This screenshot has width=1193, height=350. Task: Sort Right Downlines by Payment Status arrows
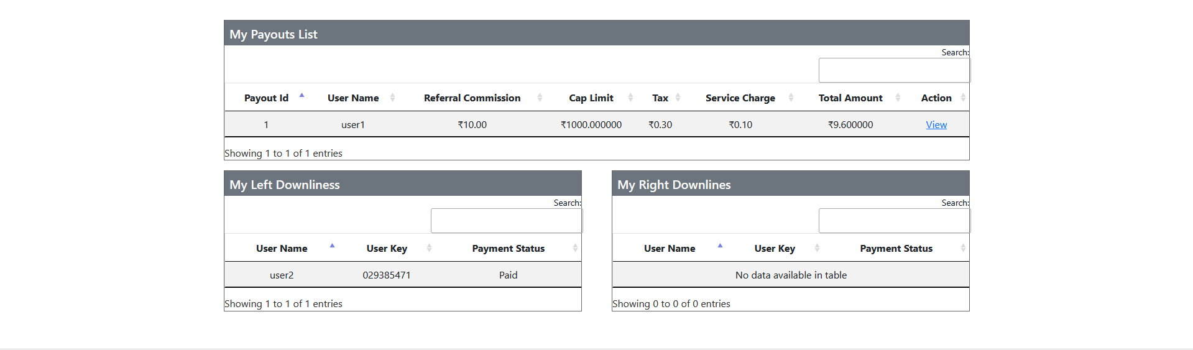click(963, 248)
